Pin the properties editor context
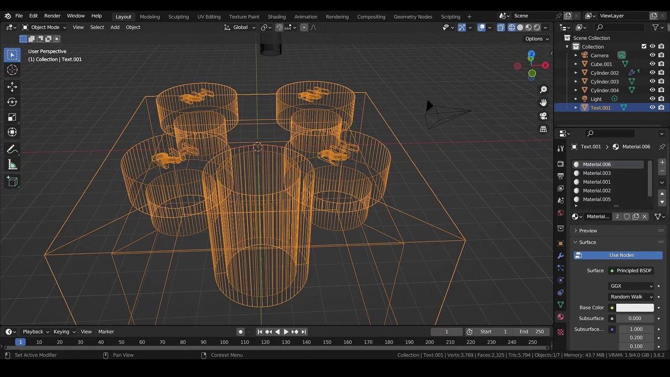Image resolution: width=670 pixels, height=377 pixels. click(662, 147)
